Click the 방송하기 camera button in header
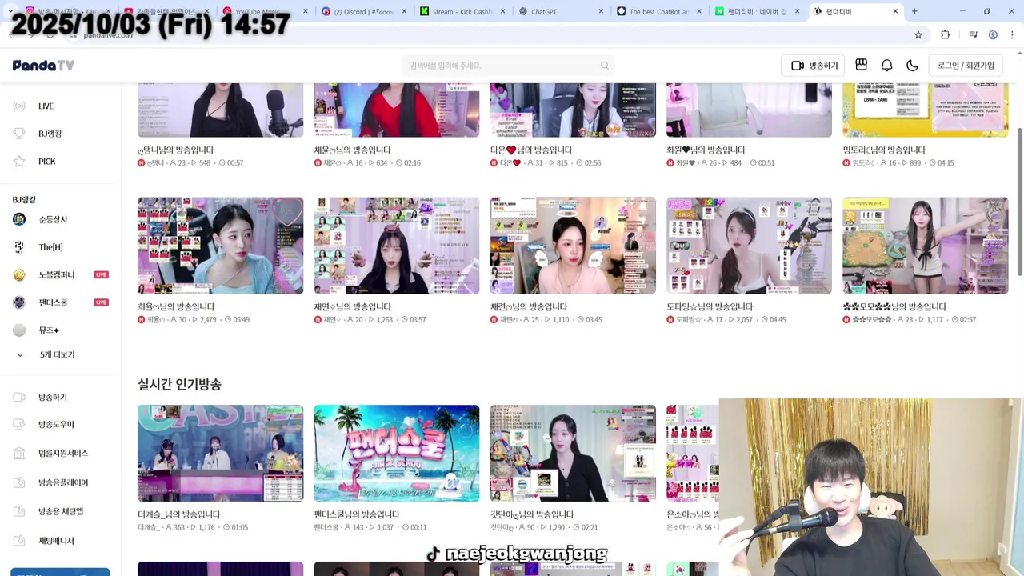 point(814,66)
